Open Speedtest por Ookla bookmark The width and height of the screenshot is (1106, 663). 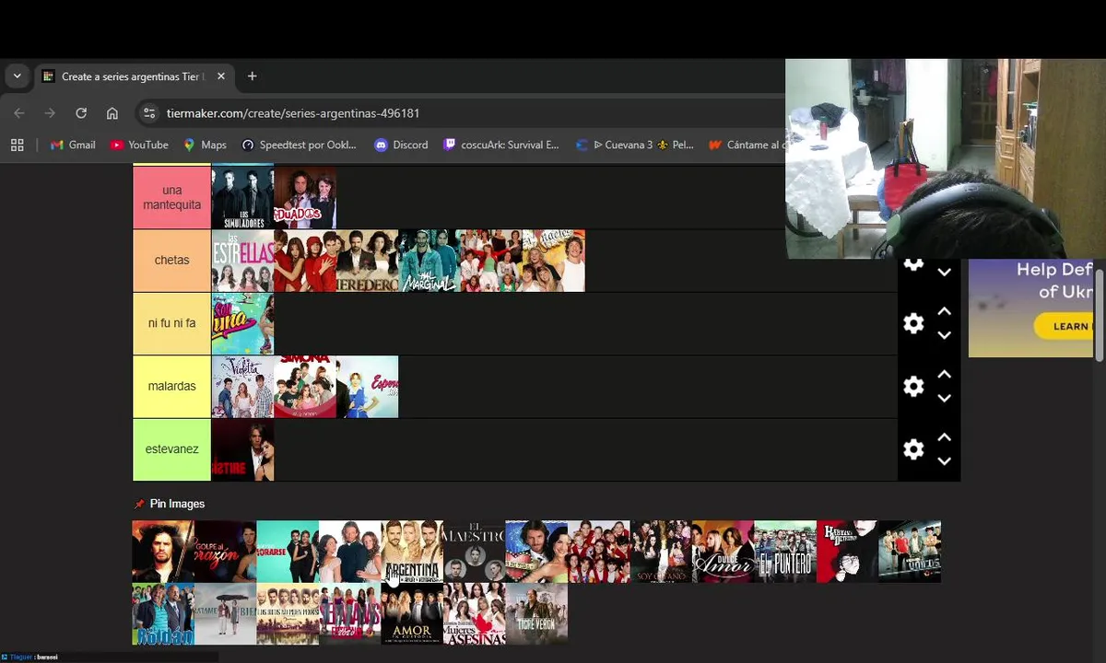click(300, 145)
